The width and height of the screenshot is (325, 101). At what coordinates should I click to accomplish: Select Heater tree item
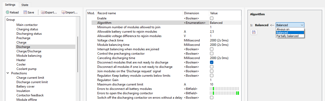pos(21,60)
